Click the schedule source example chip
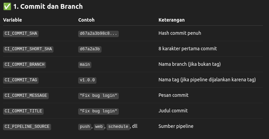The width and height of the screenshot is (269, 139). pyautogui.click(x=118, y=127)
